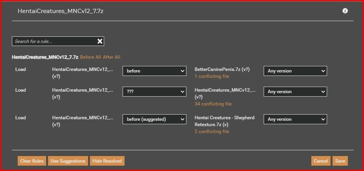
Task: Click the 'Before All' link
Action: point(91,57)
